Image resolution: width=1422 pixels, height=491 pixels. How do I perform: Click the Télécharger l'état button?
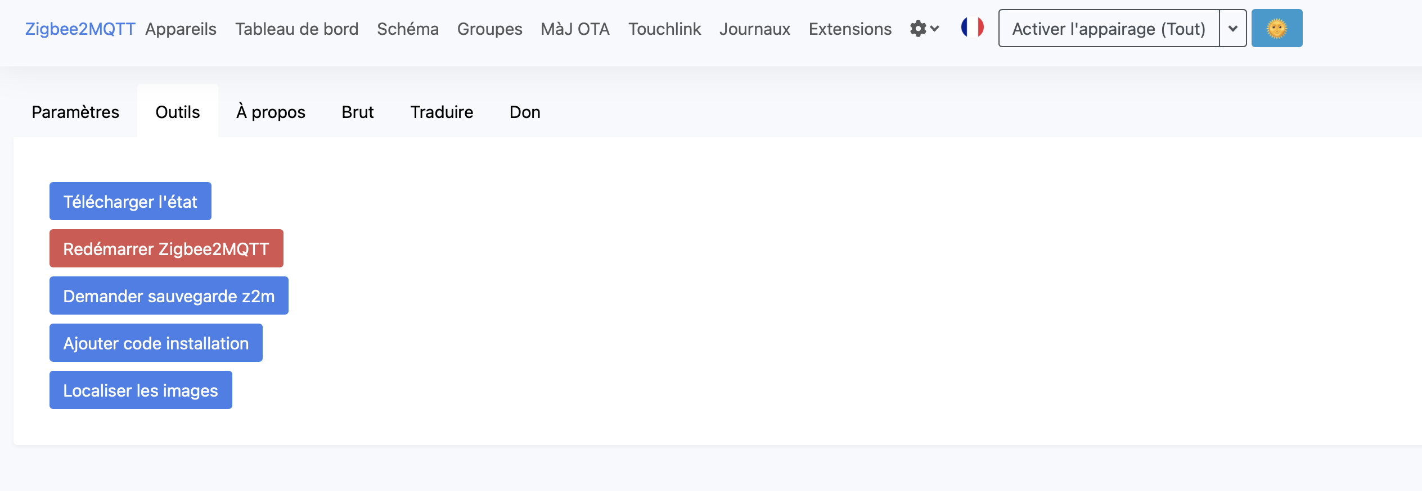click(130, 201)
